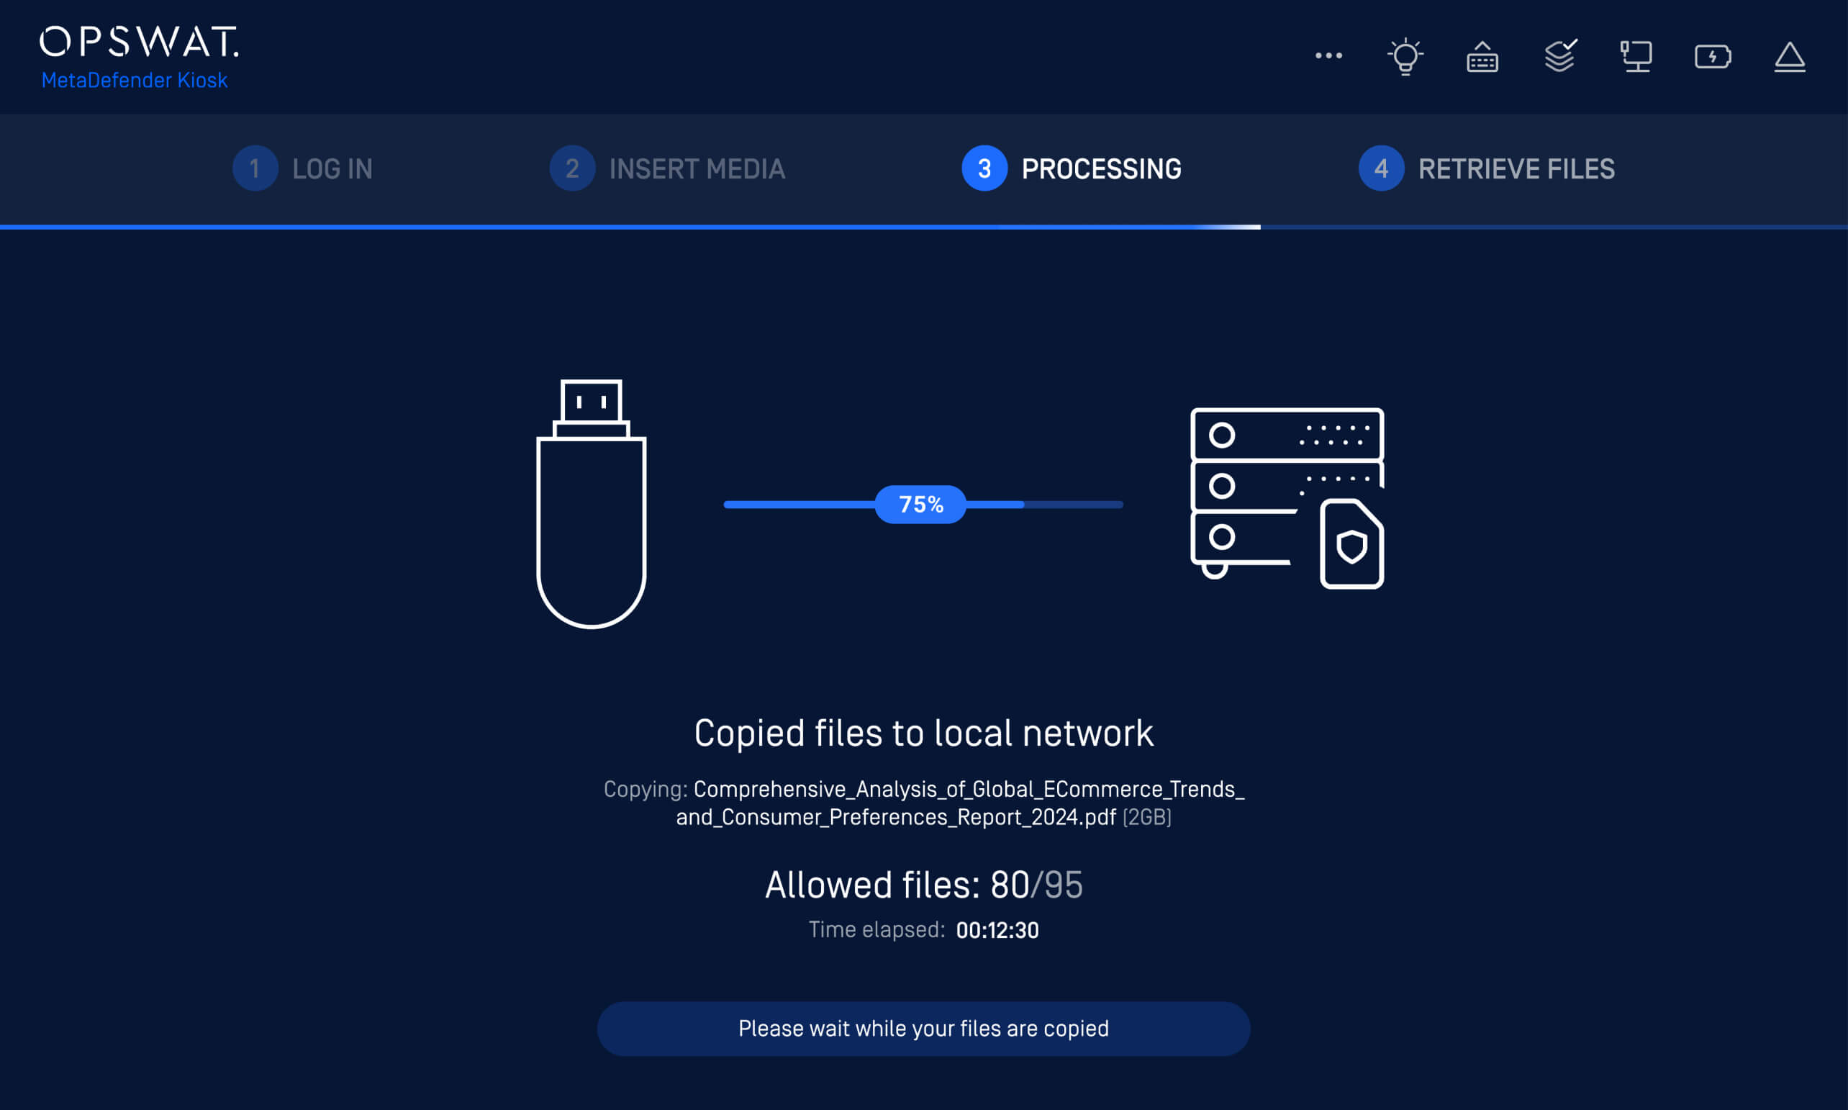Jump to the Retrieve Files step
Image resolution: width=1848 pixels, height=1110 pixels.
[1486, 168]
